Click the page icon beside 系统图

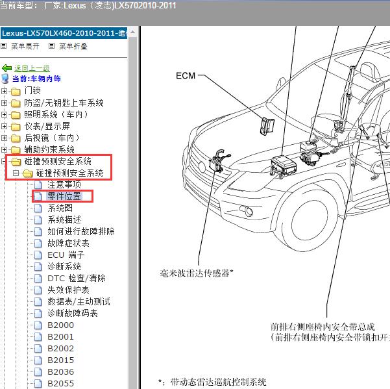tap(38, 208)
